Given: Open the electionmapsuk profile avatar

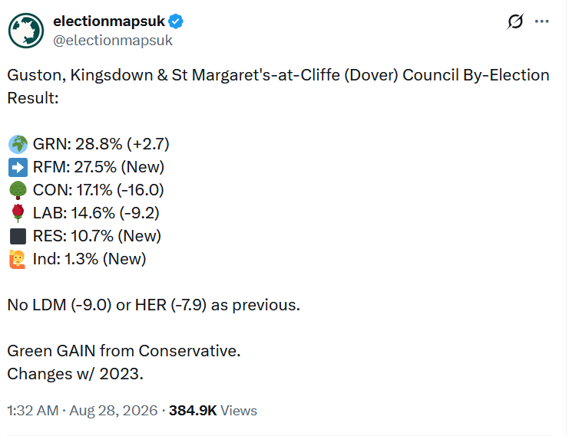Looking at the screenshot, I should click(26, 31).
